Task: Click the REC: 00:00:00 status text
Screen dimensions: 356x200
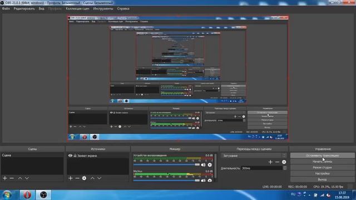Action: pyautogui.click(x=298, y=187)
